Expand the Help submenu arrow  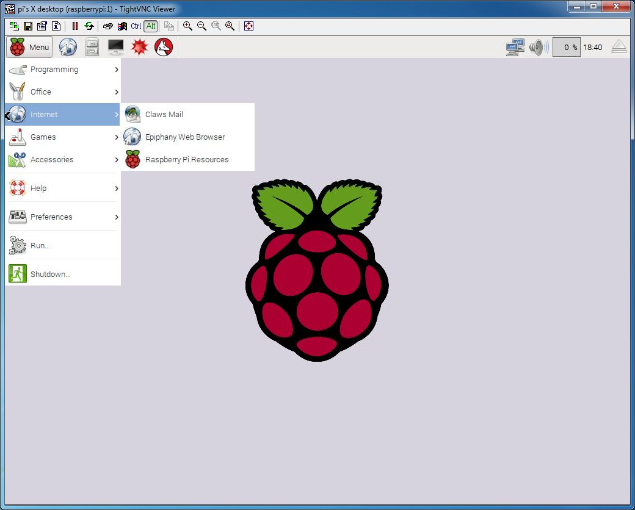116,189
